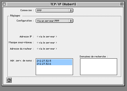The image size is (127, 91).
Task: Open the Configuration dropdown menu
Action: point(55,21)
